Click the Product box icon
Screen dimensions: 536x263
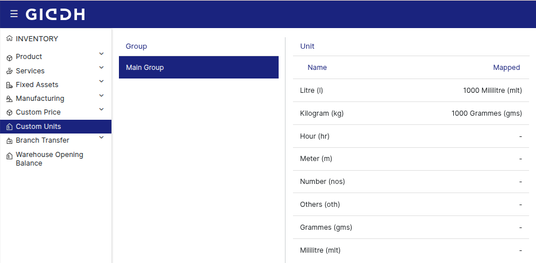tap(10, 58)
